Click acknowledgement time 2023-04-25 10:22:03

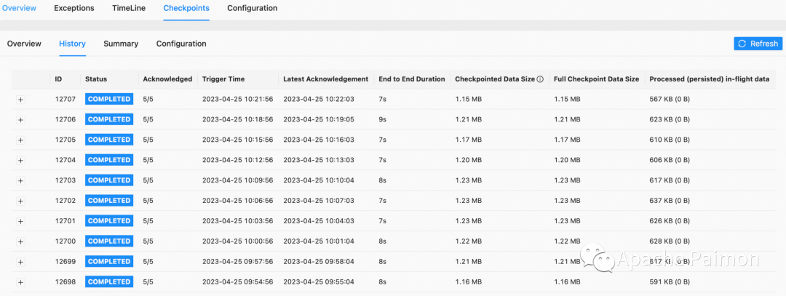[319, 99]
